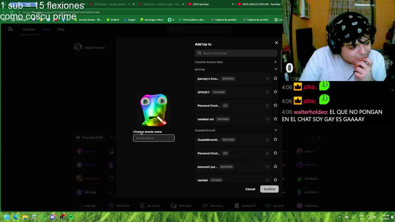Viewport: 395px width, 222px height.
Task: Click the JaponFerresi author name
Action: [x=94, y=47]
